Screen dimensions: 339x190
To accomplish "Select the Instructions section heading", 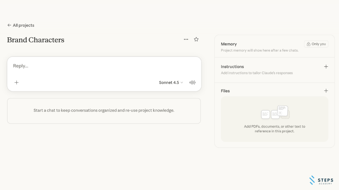I will click(x=232, y=67).
